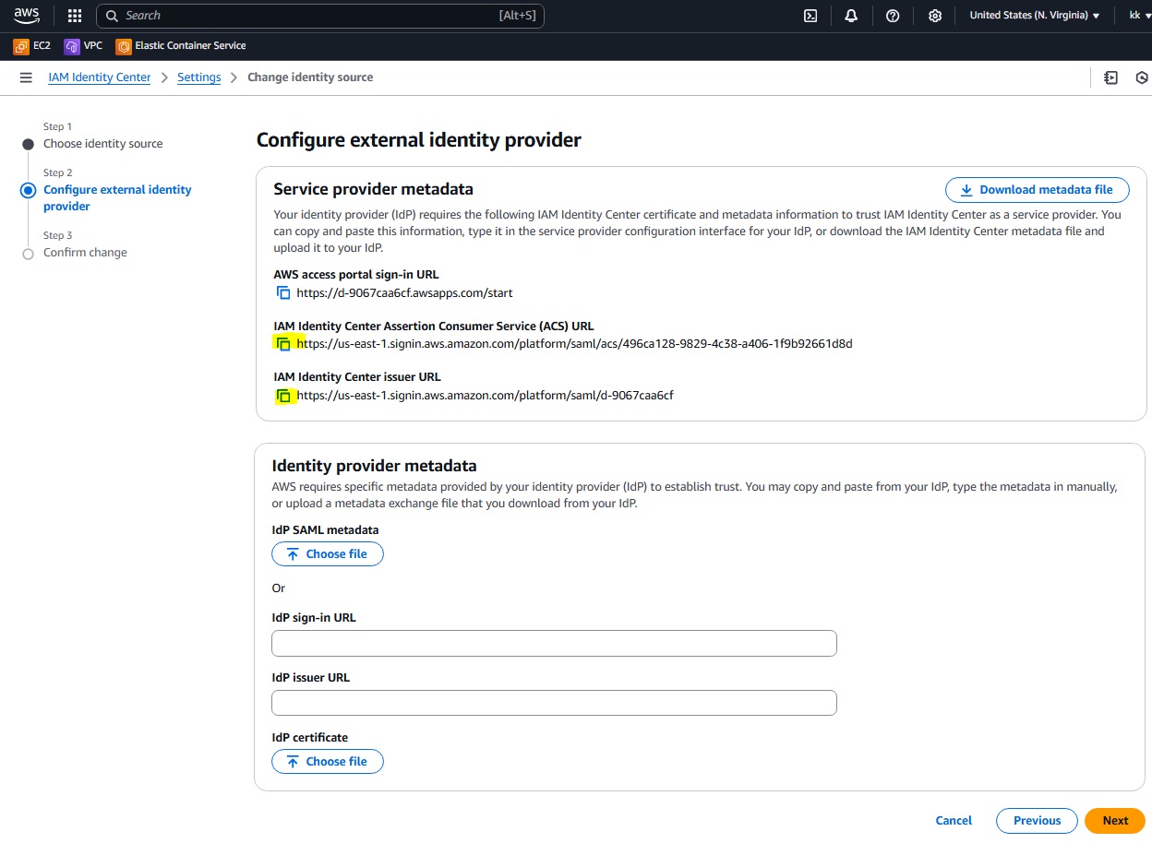Open Elastic Container Service shortcut

click(x=181, y=46)
